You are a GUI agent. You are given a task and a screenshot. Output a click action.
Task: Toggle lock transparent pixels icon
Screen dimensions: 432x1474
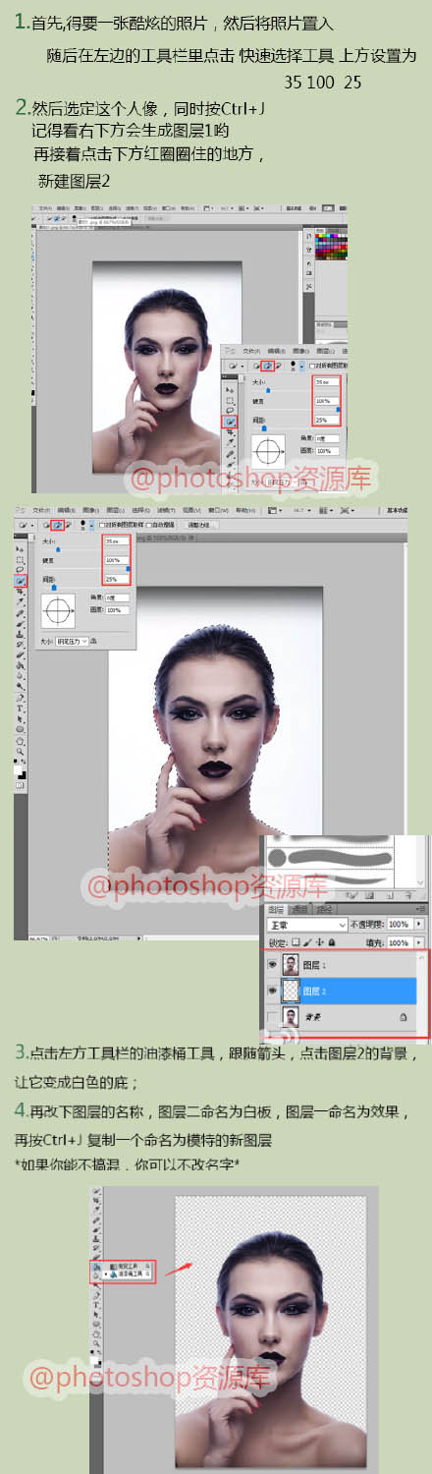(x=296, y=942)
